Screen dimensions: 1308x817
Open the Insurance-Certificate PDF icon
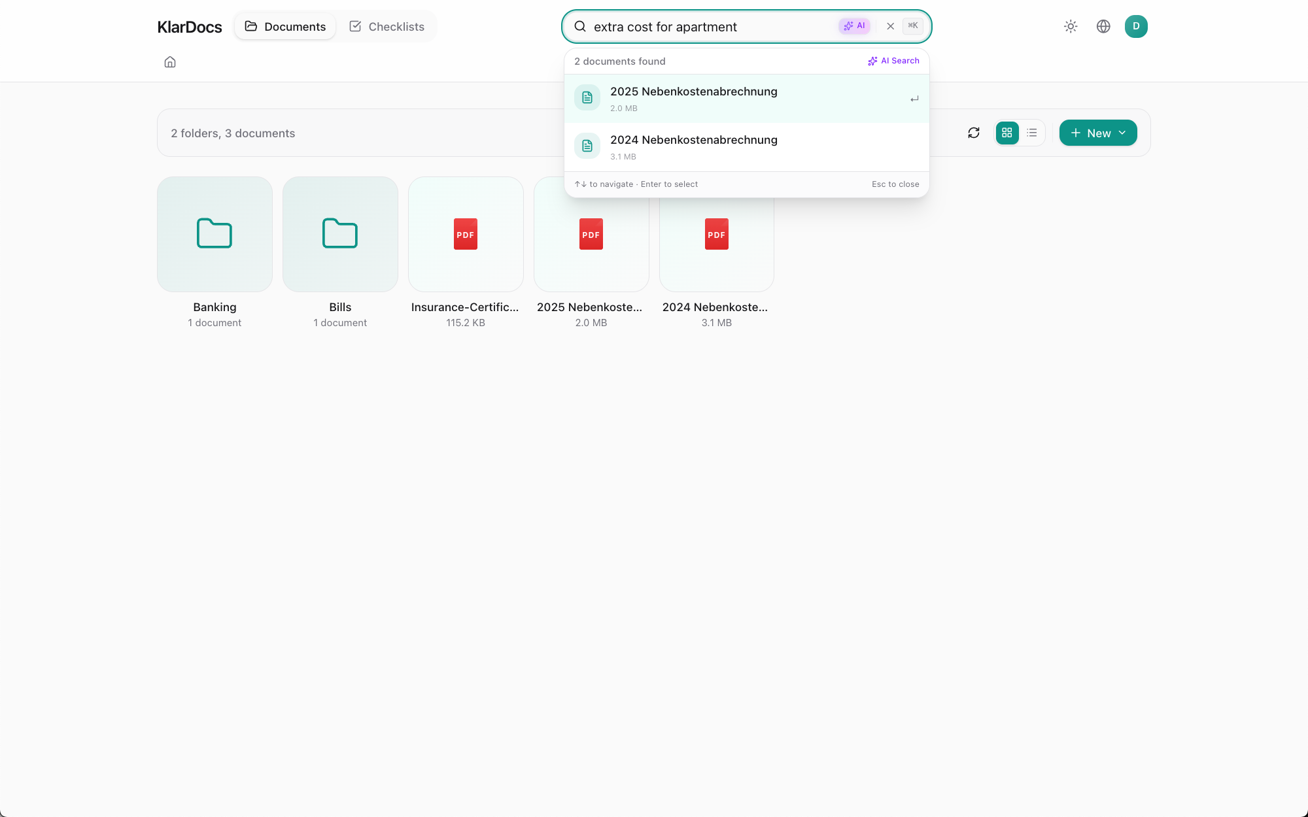click(466, 234)
